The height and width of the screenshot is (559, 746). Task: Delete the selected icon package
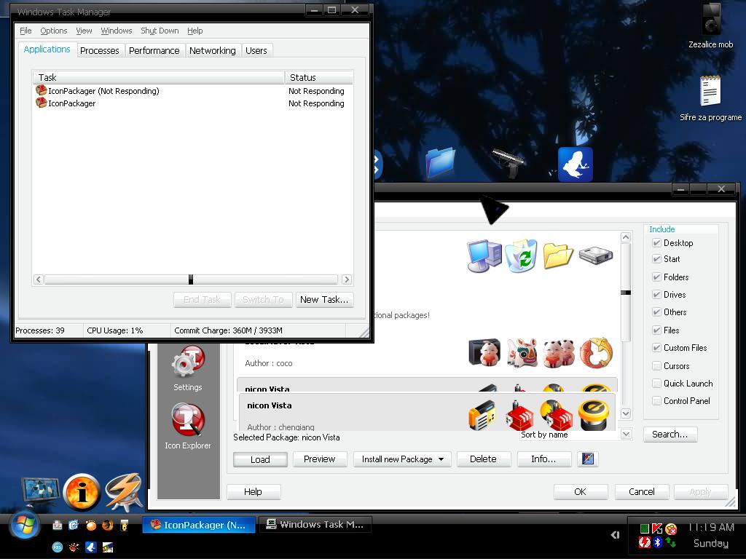(x=484, y=459)
